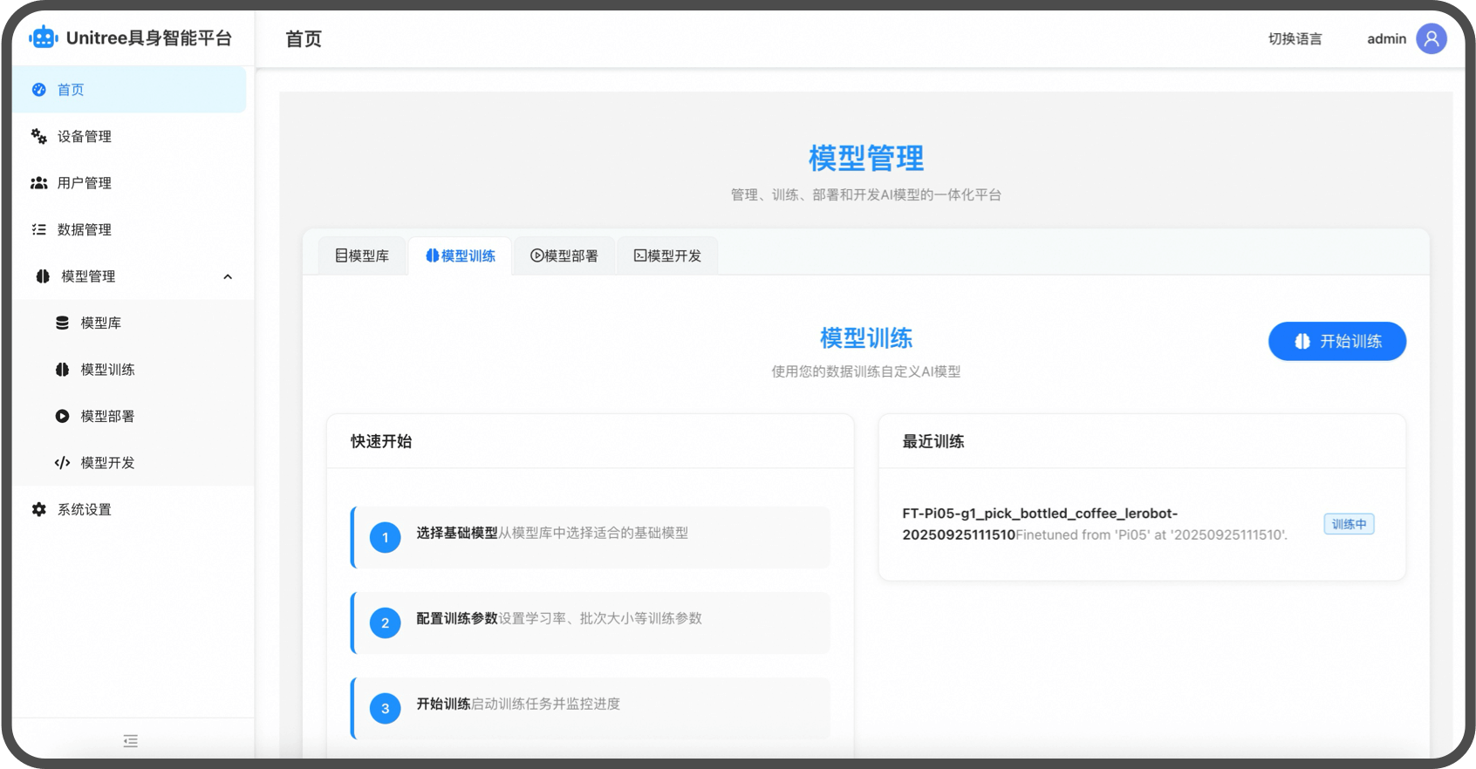Viewport: 1476px width, 769px height.
Task: Click the Unitree robot logo icon
Action: coord(43,37)
